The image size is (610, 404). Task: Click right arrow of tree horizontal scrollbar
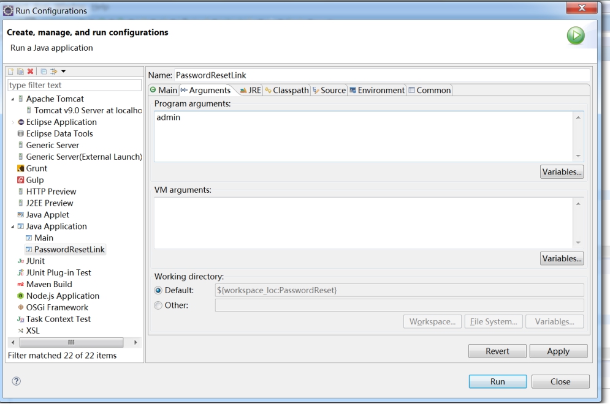pos(135,342)
